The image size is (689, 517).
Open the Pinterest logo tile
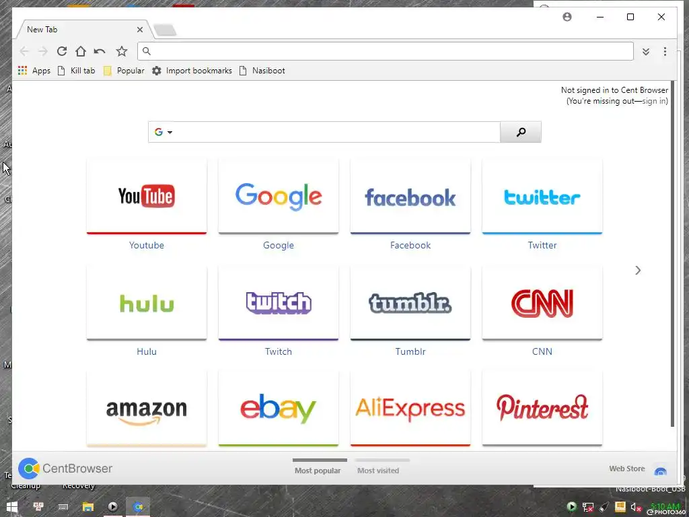pos(542,409)
